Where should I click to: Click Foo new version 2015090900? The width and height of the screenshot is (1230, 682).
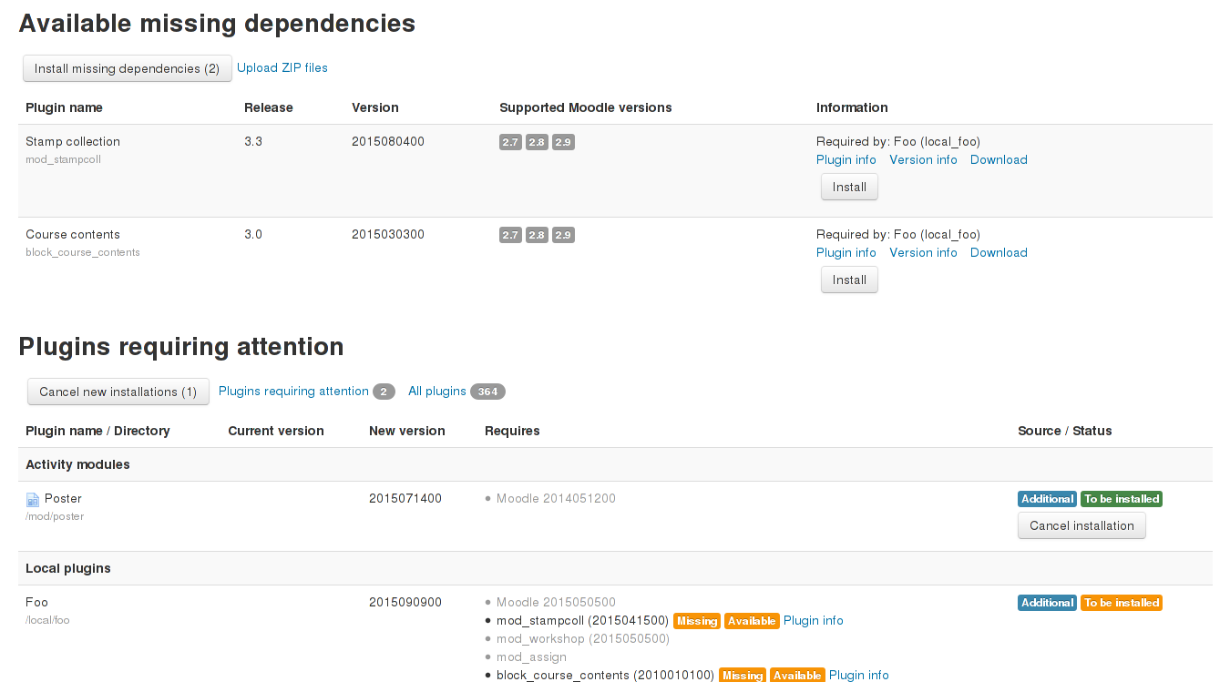point(405,602)
